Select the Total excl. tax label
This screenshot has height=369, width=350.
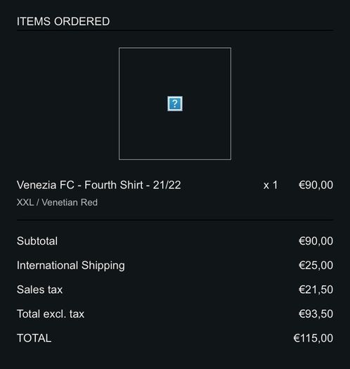(51, 314)
